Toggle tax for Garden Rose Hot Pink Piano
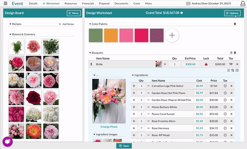This screenshot has height=149, width=247. tap(225, 93)
